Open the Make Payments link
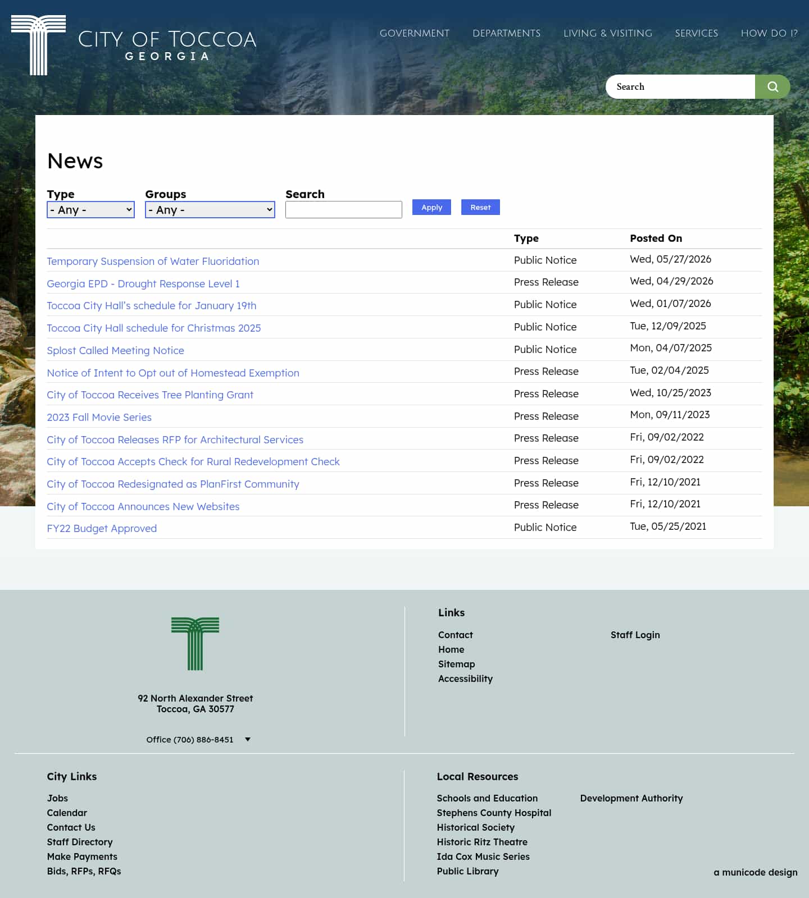The height and width of the screenshot is (898, 809). 82,856
